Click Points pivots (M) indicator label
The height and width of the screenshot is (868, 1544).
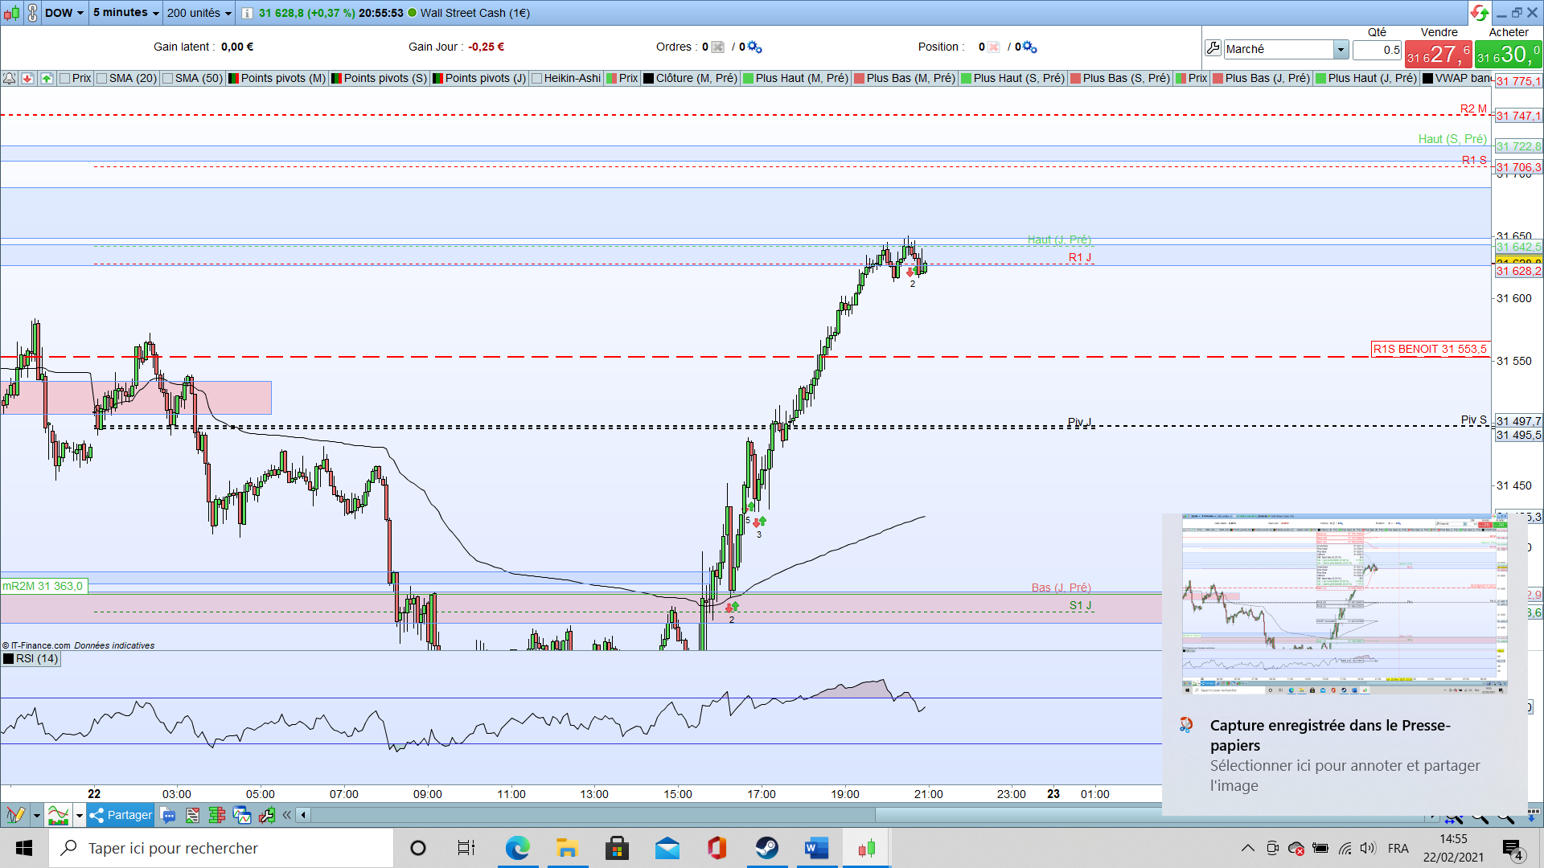pos(282,78)
